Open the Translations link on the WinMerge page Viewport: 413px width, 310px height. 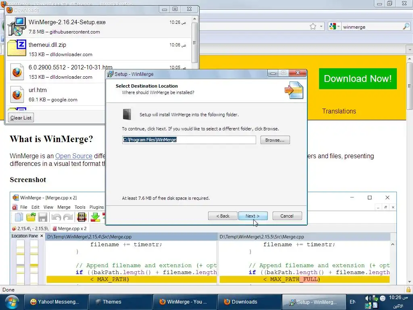point(339,111)
